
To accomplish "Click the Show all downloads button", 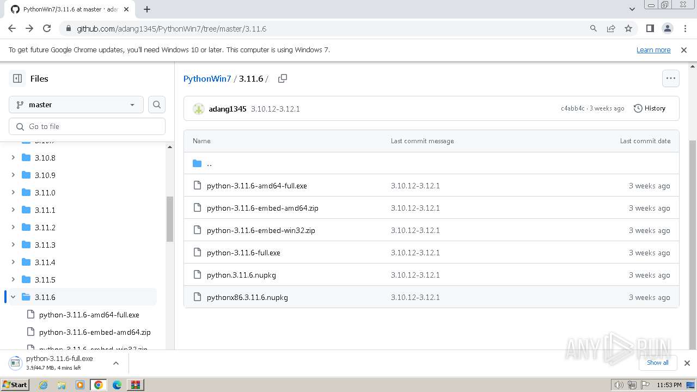I will click(657, 363).
